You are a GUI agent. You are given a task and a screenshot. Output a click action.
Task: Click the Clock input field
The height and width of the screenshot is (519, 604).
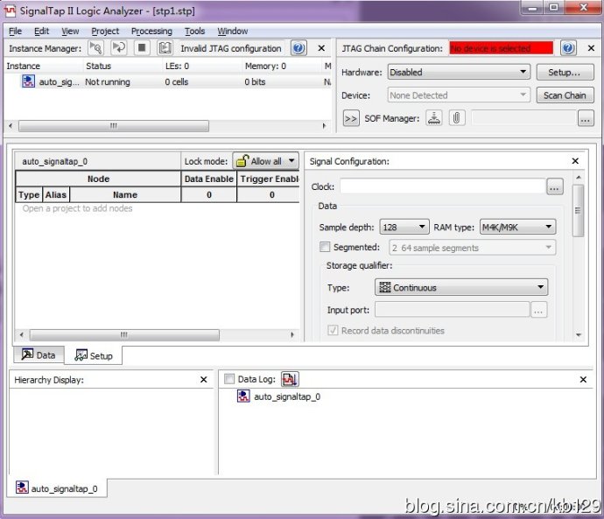443,186
